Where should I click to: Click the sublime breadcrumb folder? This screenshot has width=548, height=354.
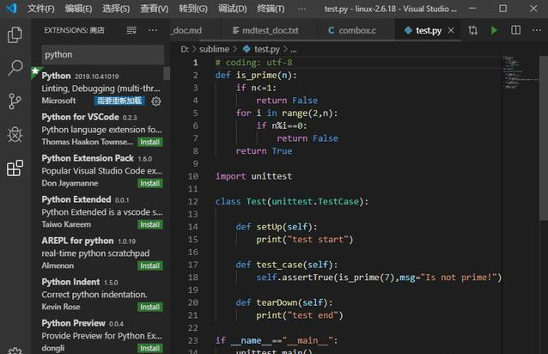[214, 49]
